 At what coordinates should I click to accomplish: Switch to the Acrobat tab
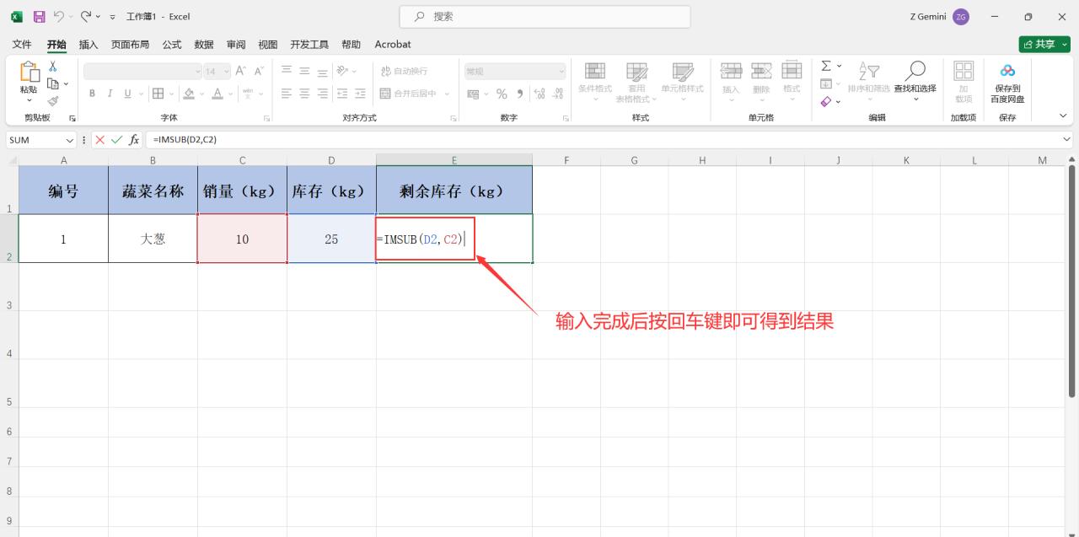393,44
